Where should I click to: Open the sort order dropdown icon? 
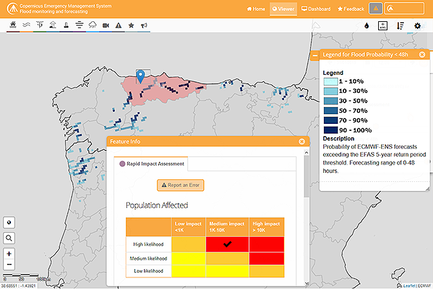tap(401, 26)
